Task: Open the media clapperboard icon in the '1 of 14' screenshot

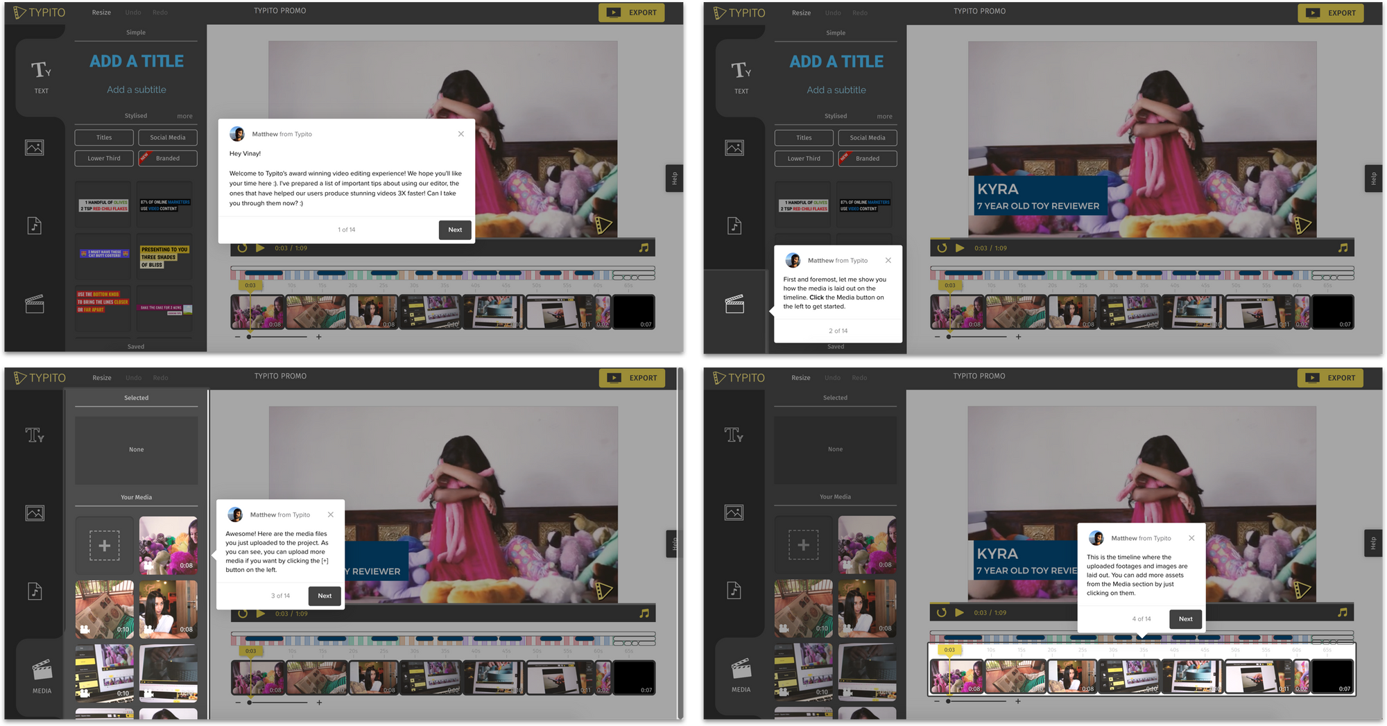Action: coord(35,304)
